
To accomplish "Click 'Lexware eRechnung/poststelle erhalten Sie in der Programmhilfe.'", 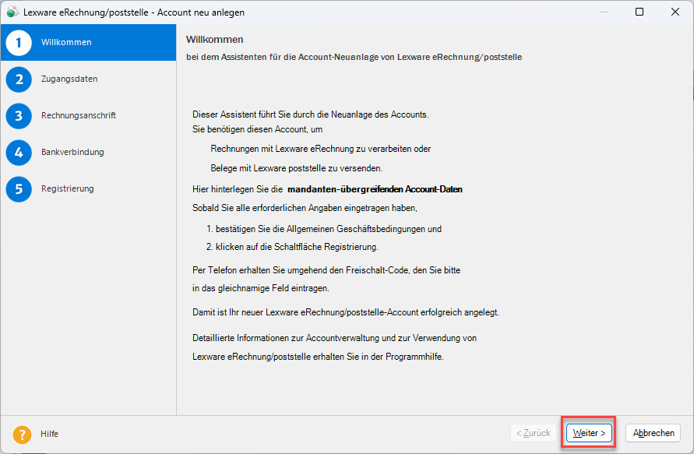I will (319, 357).
